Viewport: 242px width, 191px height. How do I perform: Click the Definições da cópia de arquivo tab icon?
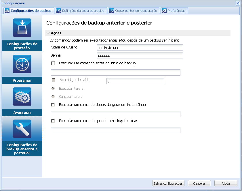[58, 10]
